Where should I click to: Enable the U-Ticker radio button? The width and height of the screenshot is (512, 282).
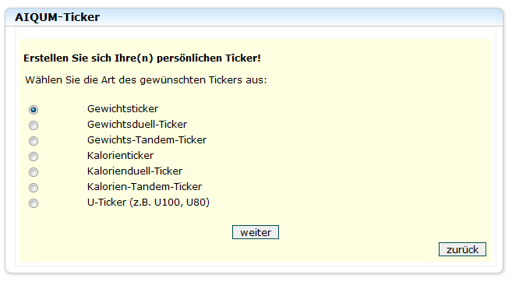tap(34, 203)
